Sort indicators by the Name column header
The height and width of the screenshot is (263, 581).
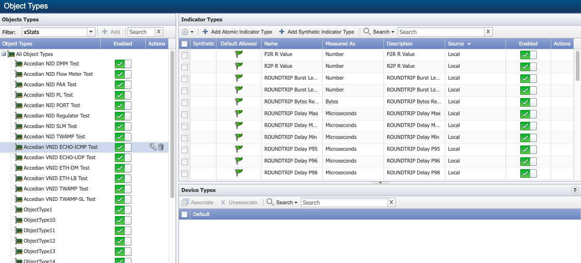coord(292,44)
